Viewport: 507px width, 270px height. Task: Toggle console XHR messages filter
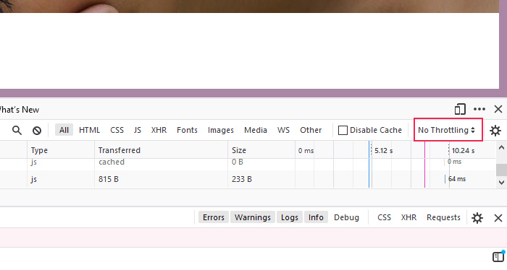click(408, 217)
